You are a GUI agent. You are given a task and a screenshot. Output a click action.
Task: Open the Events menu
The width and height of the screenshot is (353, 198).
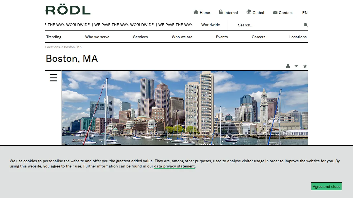pyautogui.click(x=222, y=37)
